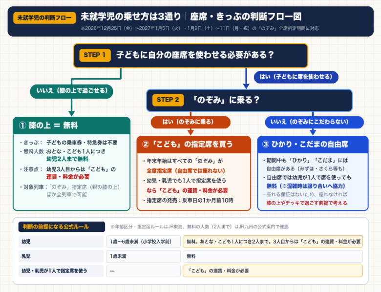Screen dimensions: 381x292
Task: Click orange text 全席指定席（自由席では座れない）
Action: [x=186, y=171]
